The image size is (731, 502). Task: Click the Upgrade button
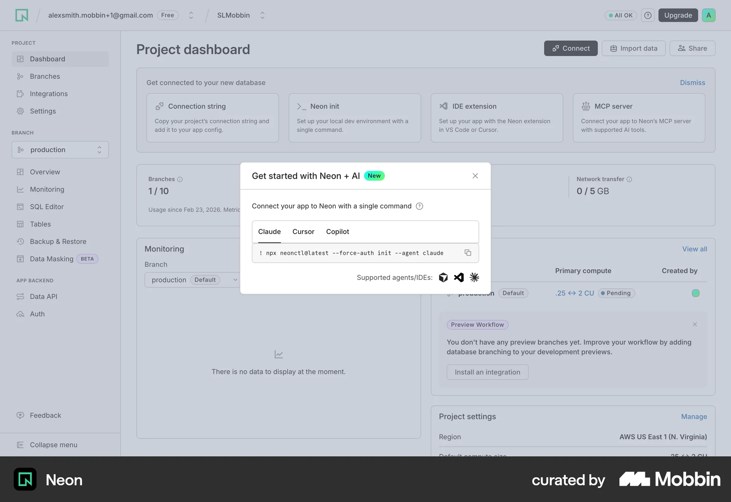[678, 15]
